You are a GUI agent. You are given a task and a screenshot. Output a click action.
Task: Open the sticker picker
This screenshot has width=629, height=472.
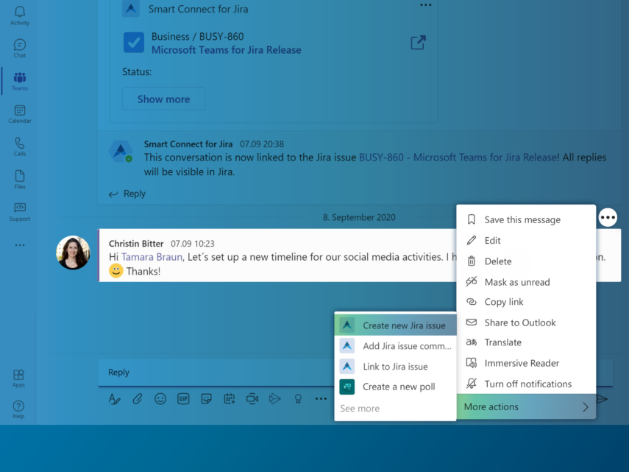206,398
